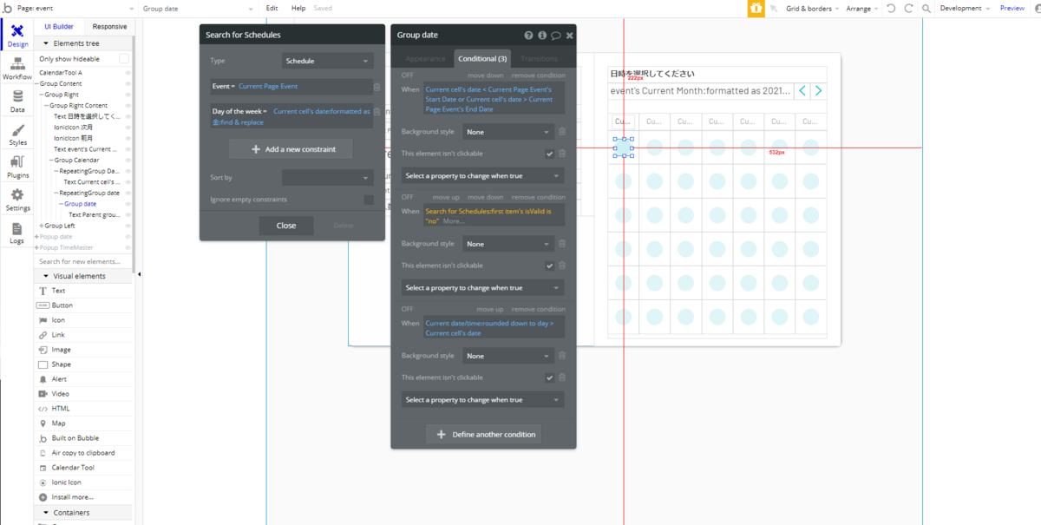Toggle visibility of Group Calendar element
Image resolution: width=1041 pixels, height=525 pixels.
pos(128,161)
